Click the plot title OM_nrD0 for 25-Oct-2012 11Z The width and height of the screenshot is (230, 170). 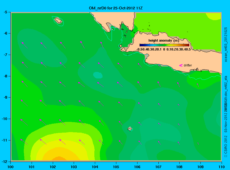116,8
